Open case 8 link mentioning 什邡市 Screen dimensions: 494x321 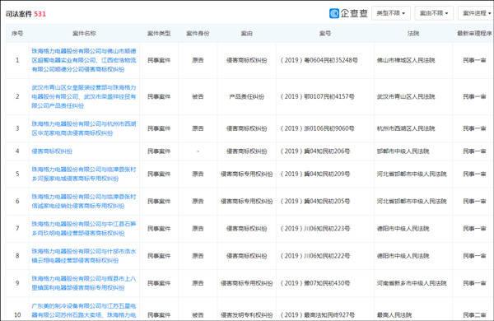coord(84,256)
